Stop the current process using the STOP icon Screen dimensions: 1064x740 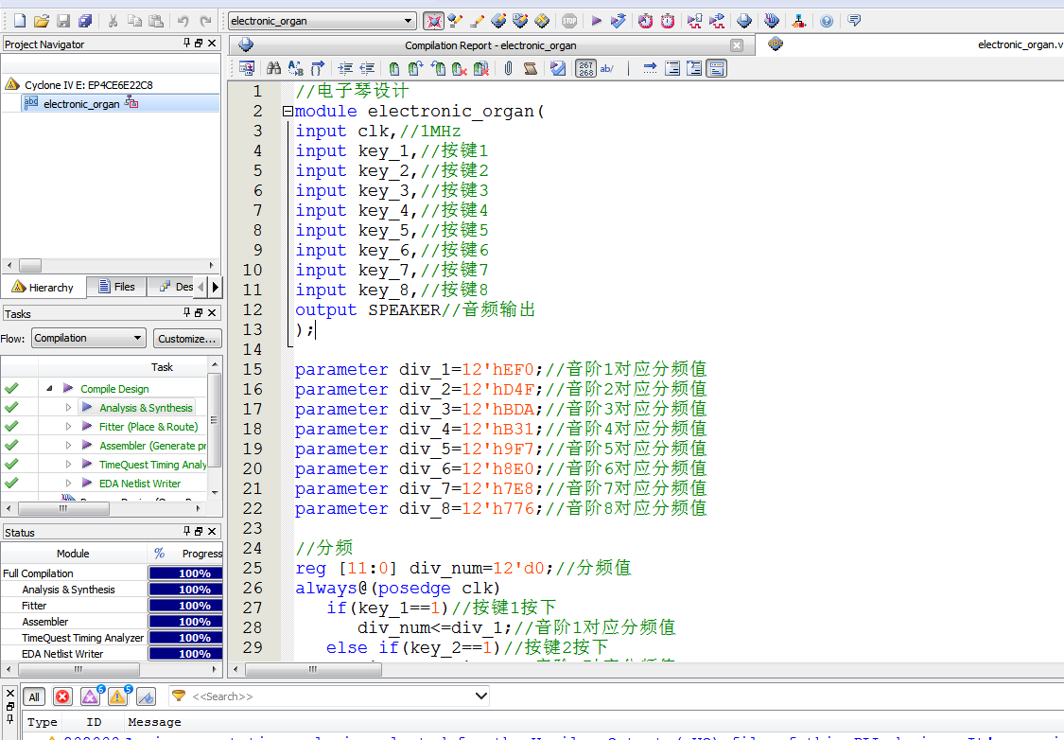(571, 20)
